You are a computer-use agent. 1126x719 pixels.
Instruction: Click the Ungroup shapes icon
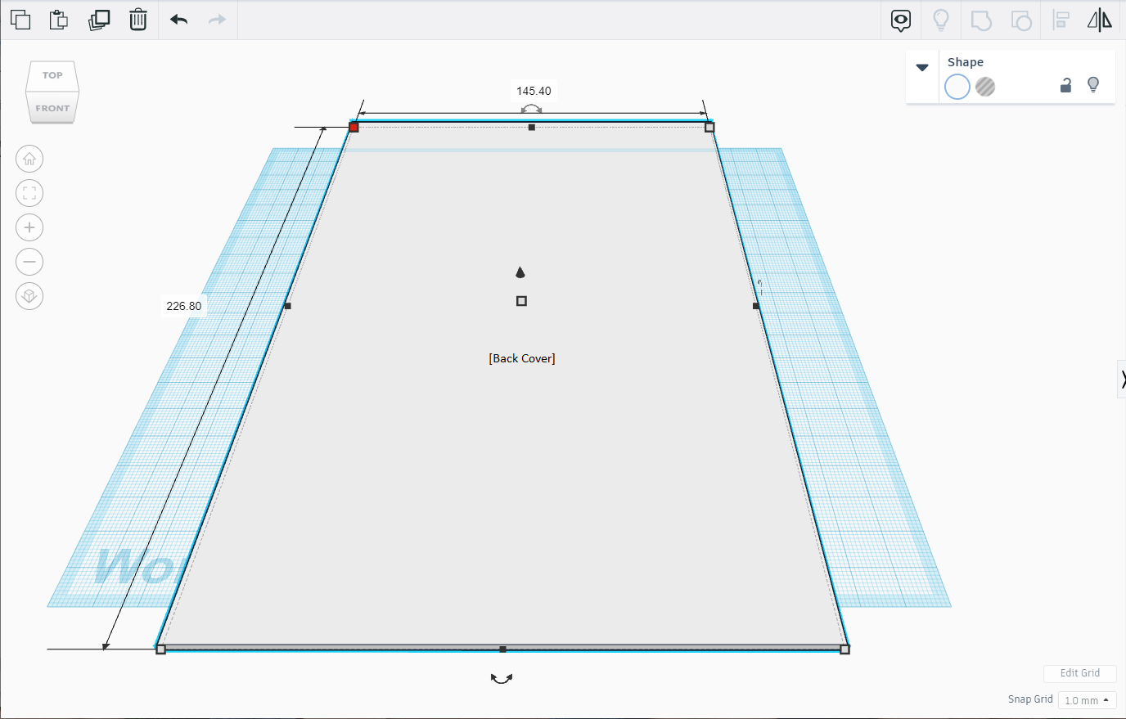pyautogui.click(x=1021, y=20)
